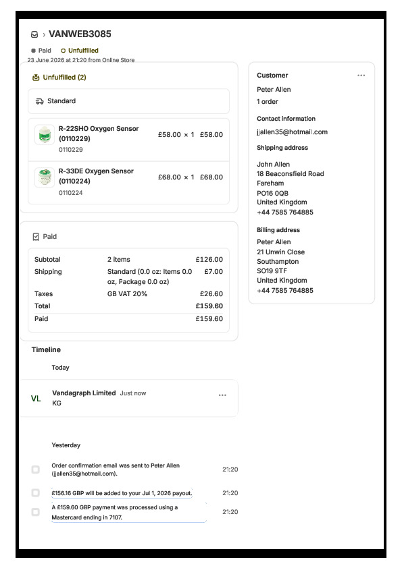Open the R-22SHO Oxygen Sensor (0110229) product link
The height and width of the screenshot is (568, 402).
point(99,134)
